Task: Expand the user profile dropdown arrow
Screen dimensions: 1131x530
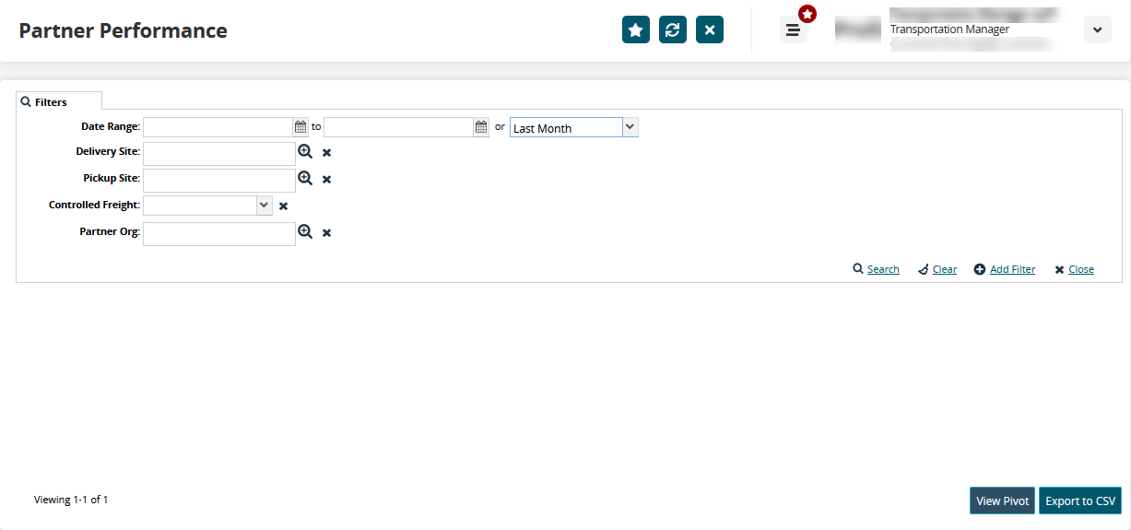Action: [x=1097, y=29]
